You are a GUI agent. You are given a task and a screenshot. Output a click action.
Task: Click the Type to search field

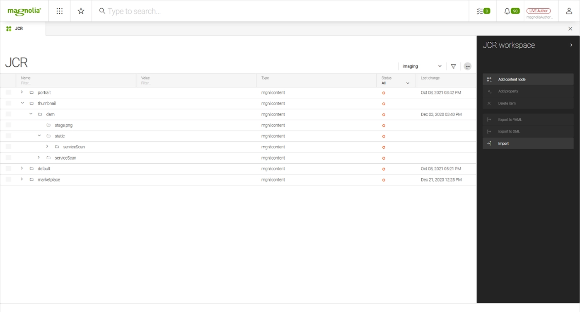(282, 11)
